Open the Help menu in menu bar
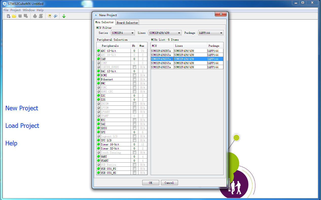The image size is (321, 200). click(x=40, y=10)
